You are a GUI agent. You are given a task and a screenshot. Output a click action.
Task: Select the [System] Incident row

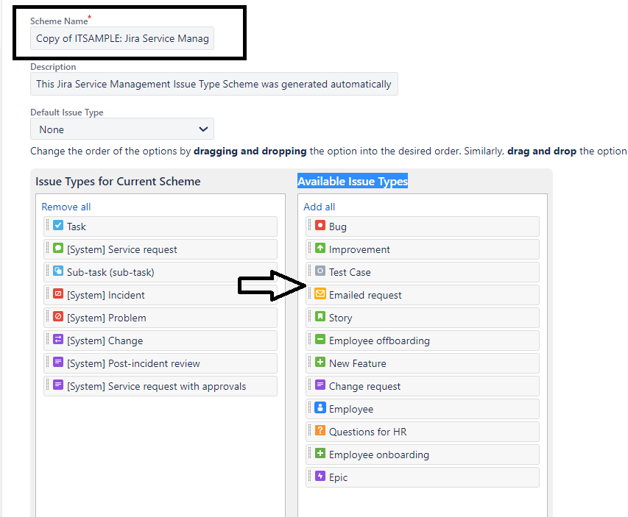click(x=160, y=296)
